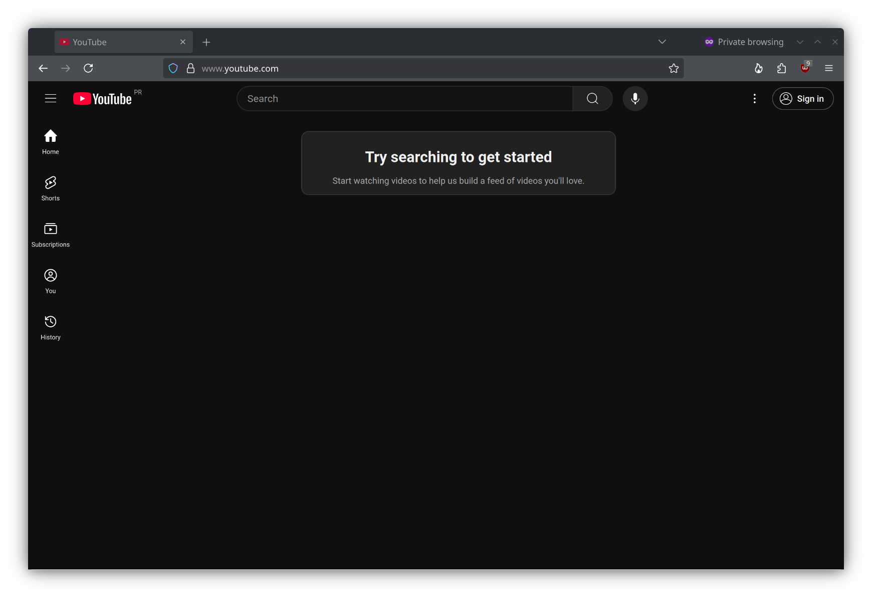This screenshot has height=598, width=872.
Task: Click the flame Forget button in toolbar
Action: point(758,68)
